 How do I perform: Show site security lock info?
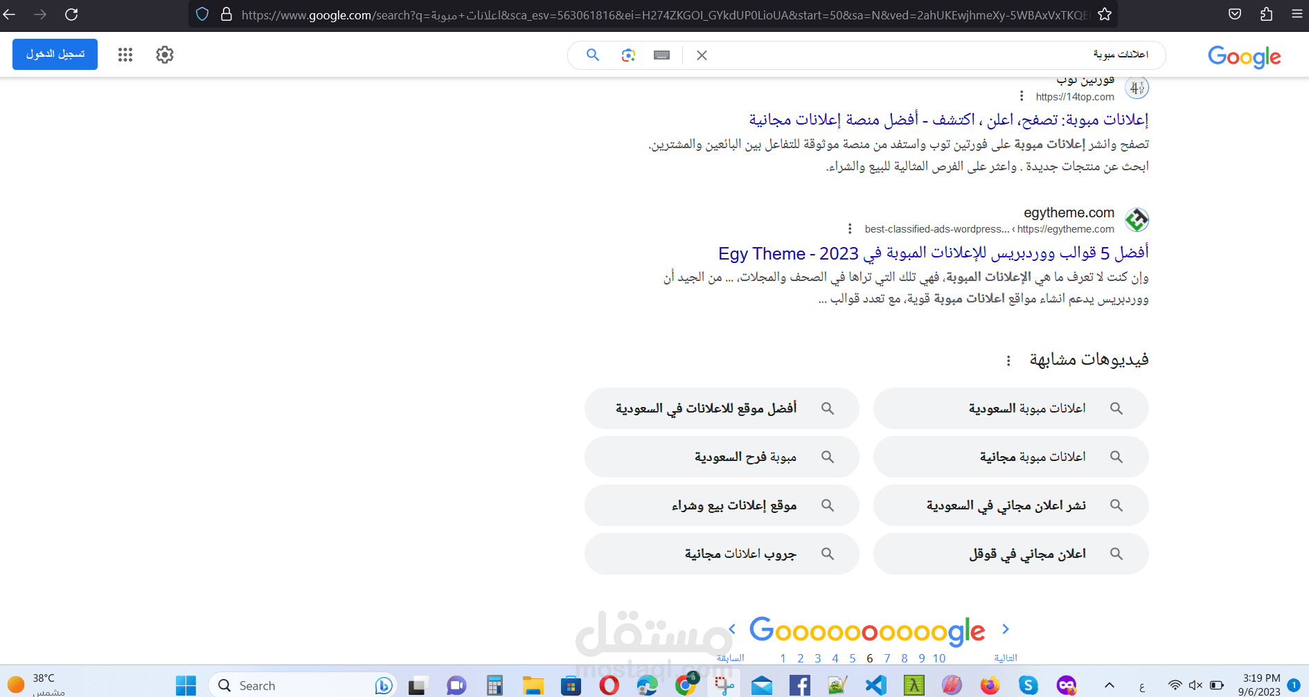226,14
